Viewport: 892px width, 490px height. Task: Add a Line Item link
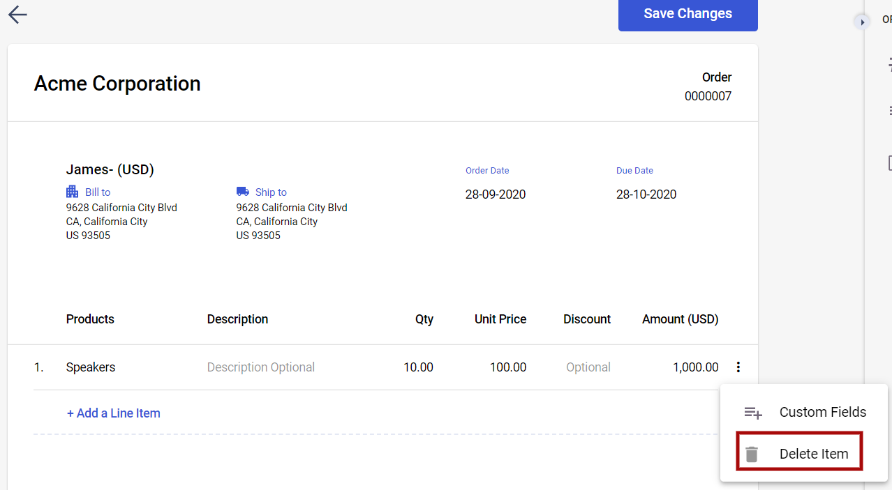(x=114, y=413)
